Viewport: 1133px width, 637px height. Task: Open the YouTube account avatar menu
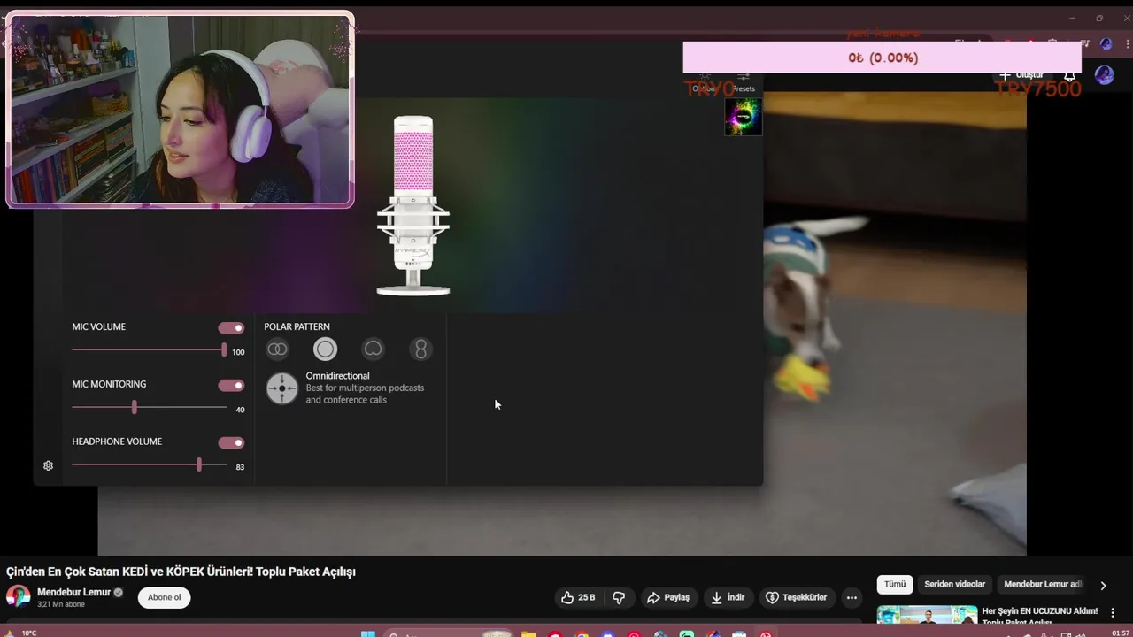click(x=1104, y=75)
